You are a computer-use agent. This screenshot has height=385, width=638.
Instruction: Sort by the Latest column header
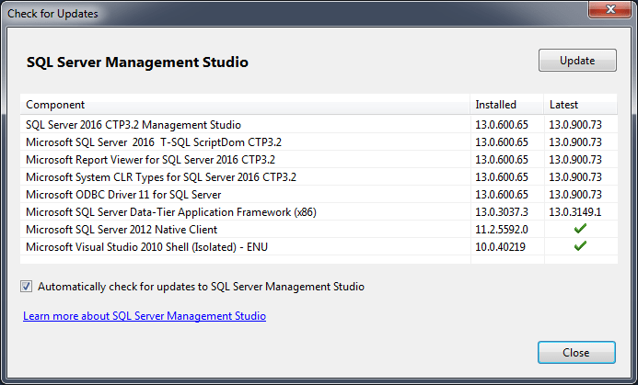(x=563, y=105)
